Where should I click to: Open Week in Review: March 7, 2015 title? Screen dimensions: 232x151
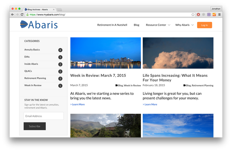click(x=98, y=75)
